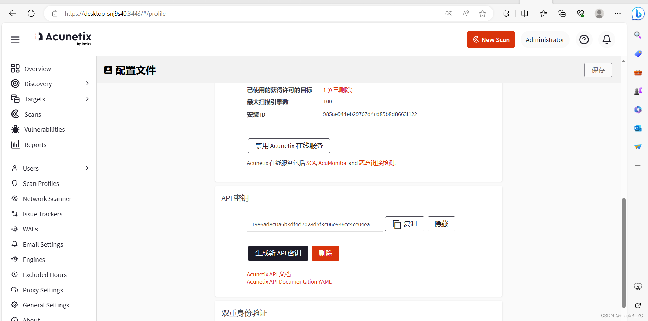Screen dimensions: 648x321
Task: Expand the Targets submenu chevron
Action: [x=87, y=99]
